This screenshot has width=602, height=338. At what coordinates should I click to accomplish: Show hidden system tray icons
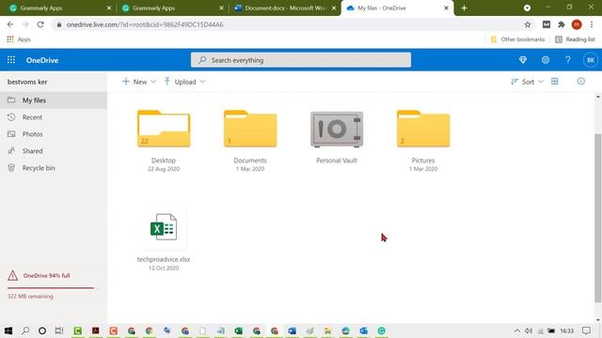click(x=517, y=330)
